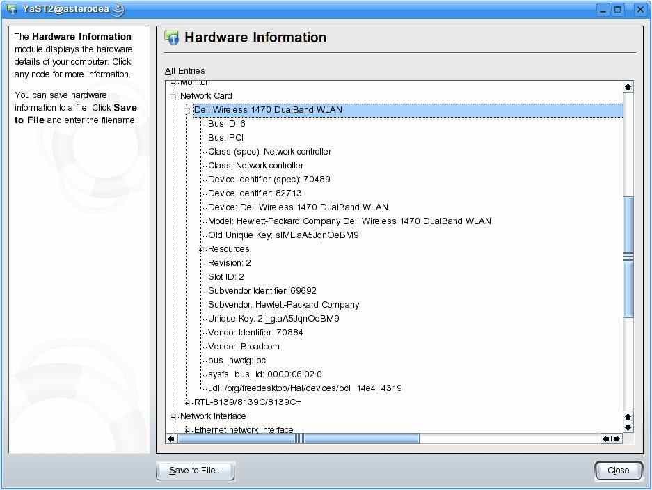Select 'sysfs_bus_id: 0000:06:02.0' row
Viewport: 652px width, 490px height.
tap(265, 374)
